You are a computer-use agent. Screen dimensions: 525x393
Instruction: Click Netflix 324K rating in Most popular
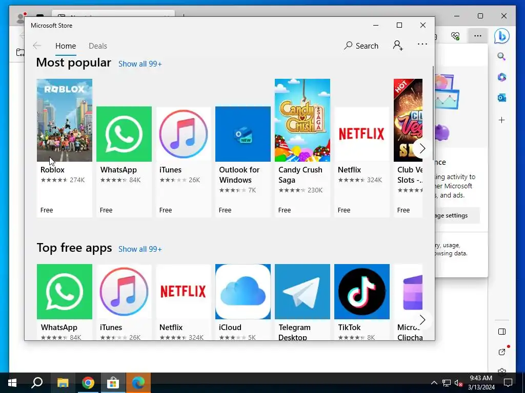coord(360,180)
